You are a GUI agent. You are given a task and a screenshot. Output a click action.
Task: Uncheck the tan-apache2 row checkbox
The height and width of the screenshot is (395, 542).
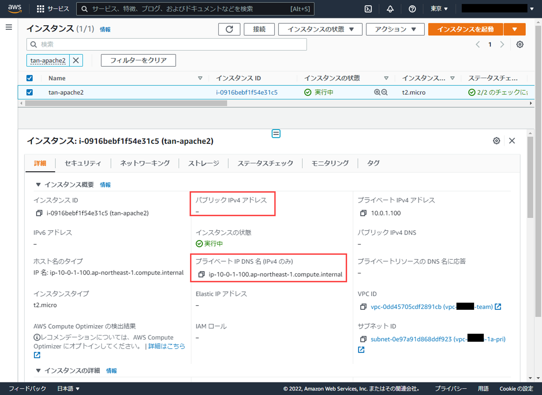pos(29,92)
